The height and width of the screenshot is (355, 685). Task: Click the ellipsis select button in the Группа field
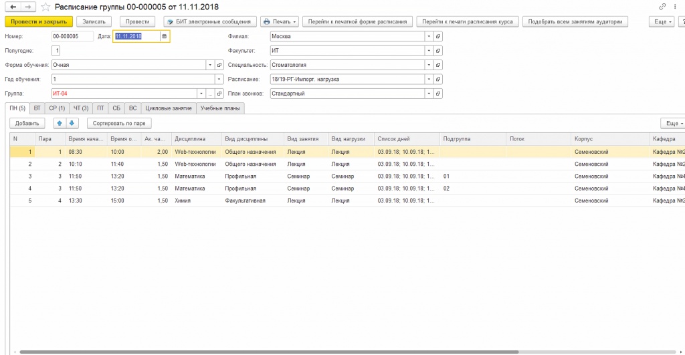[x=209, y=94]
